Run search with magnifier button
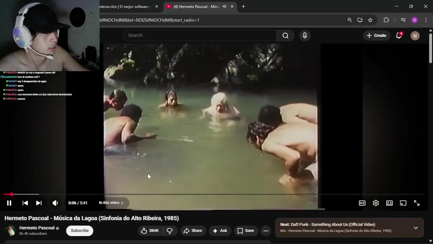Viewport: 433px width, 244px height. (285, 35)
